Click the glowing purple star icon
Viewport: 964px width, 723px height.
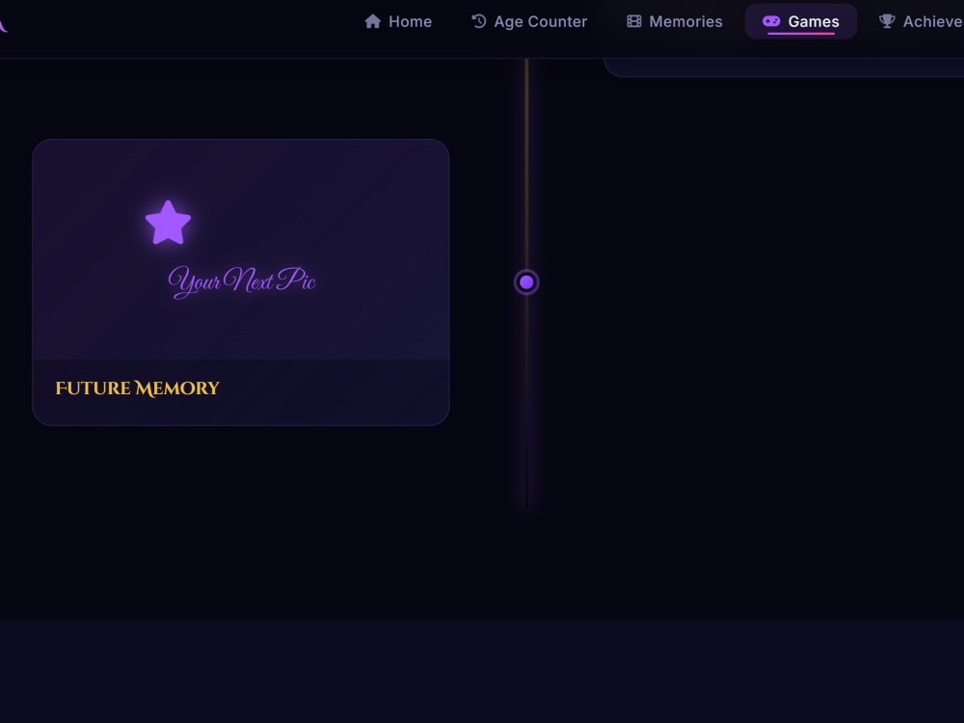point(168,224)
